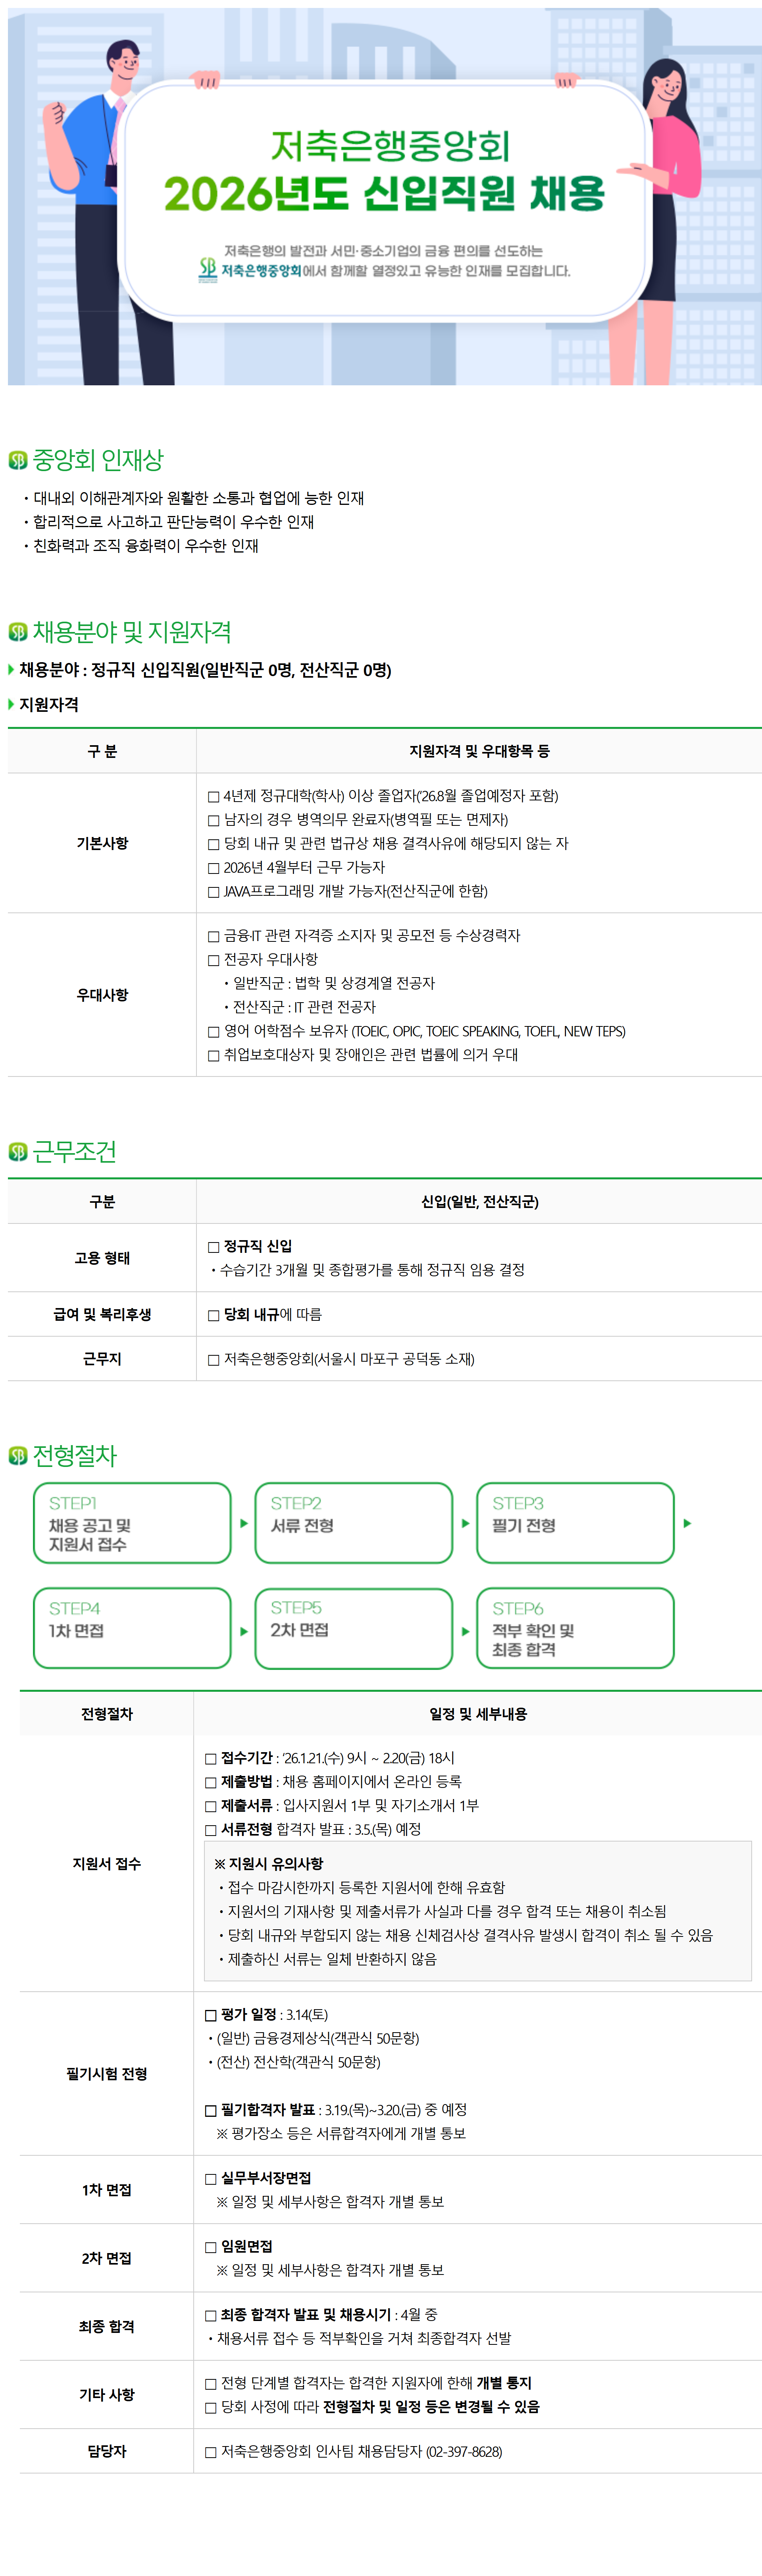
Task: Click the green arrow after STEP4 box
Action: tap(244, 1631)
